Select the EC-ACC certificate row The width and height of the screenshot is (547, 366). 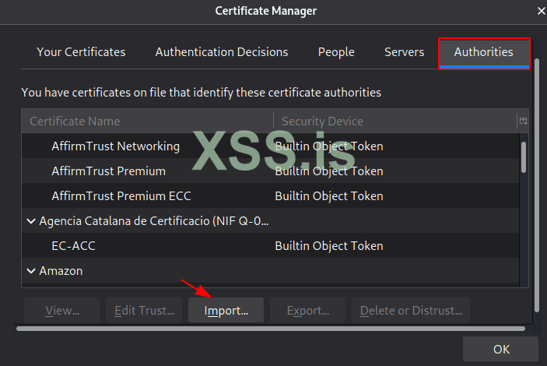(x=74, y=245)
